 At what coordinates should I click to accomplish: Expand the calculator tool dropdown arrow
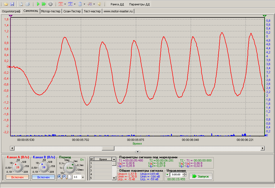pos(84,4)
